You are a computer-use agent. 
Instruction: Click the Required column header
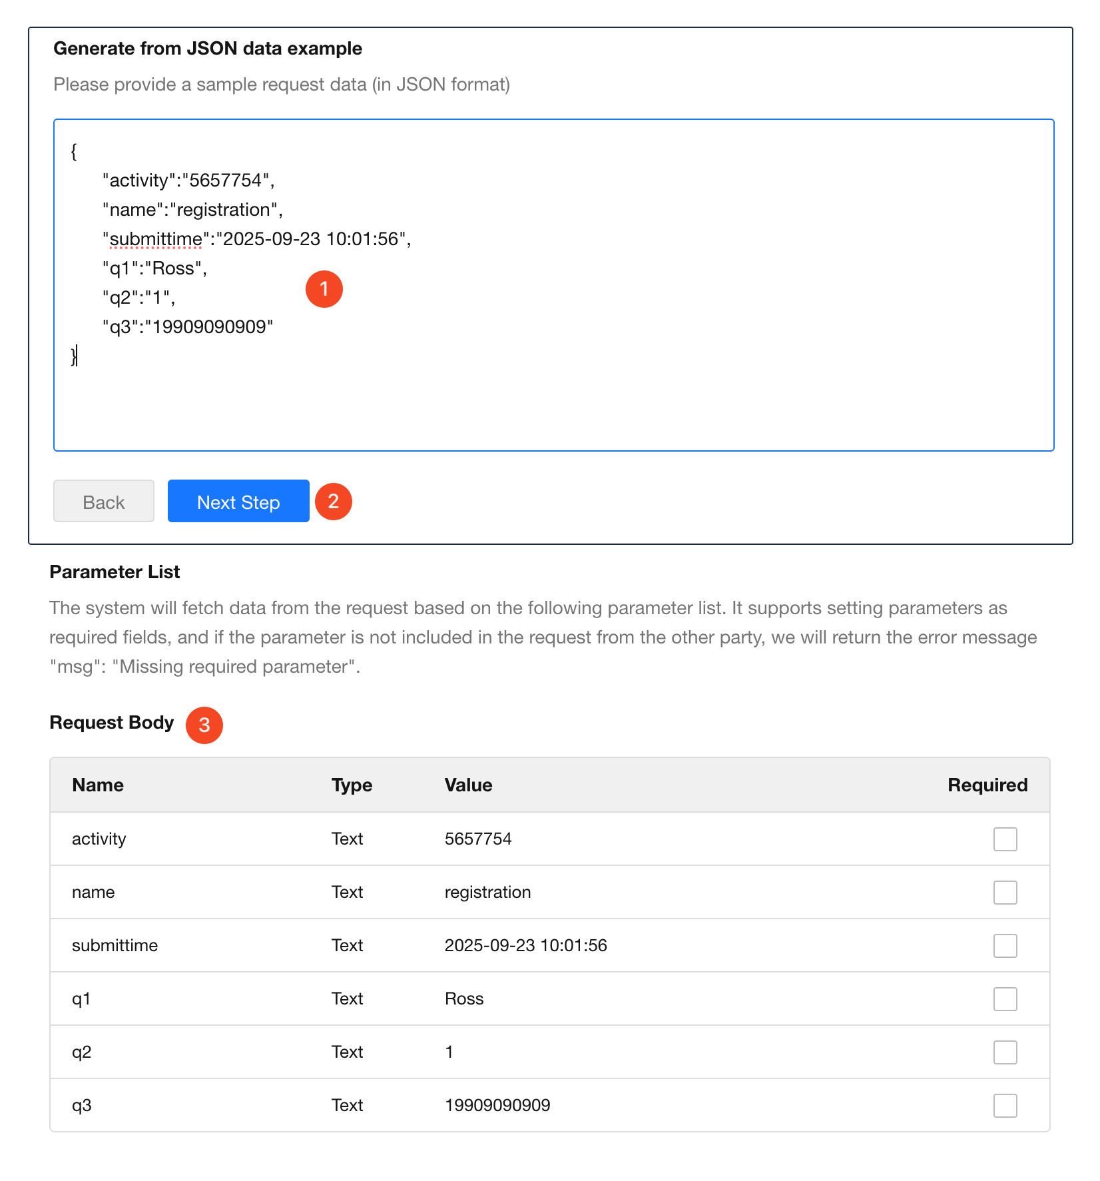(987, 785)
